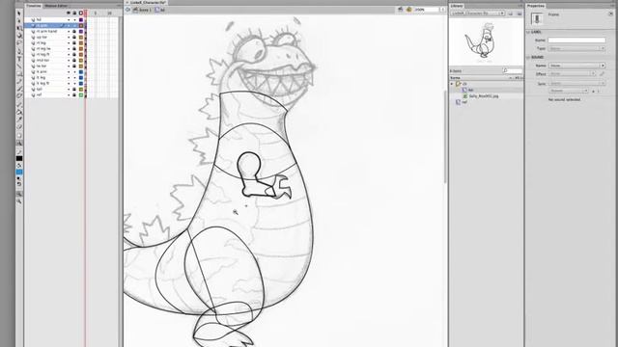
Task: Collapse the ch folder in Library
Action: [452, 84]
